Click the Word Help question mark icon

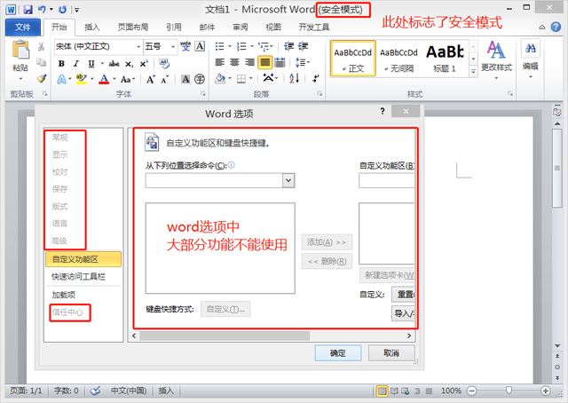556,28
